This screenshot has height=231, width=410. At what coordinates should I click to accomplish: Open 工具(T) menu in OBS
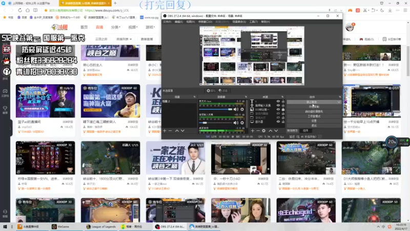click(x=253, y=22)
